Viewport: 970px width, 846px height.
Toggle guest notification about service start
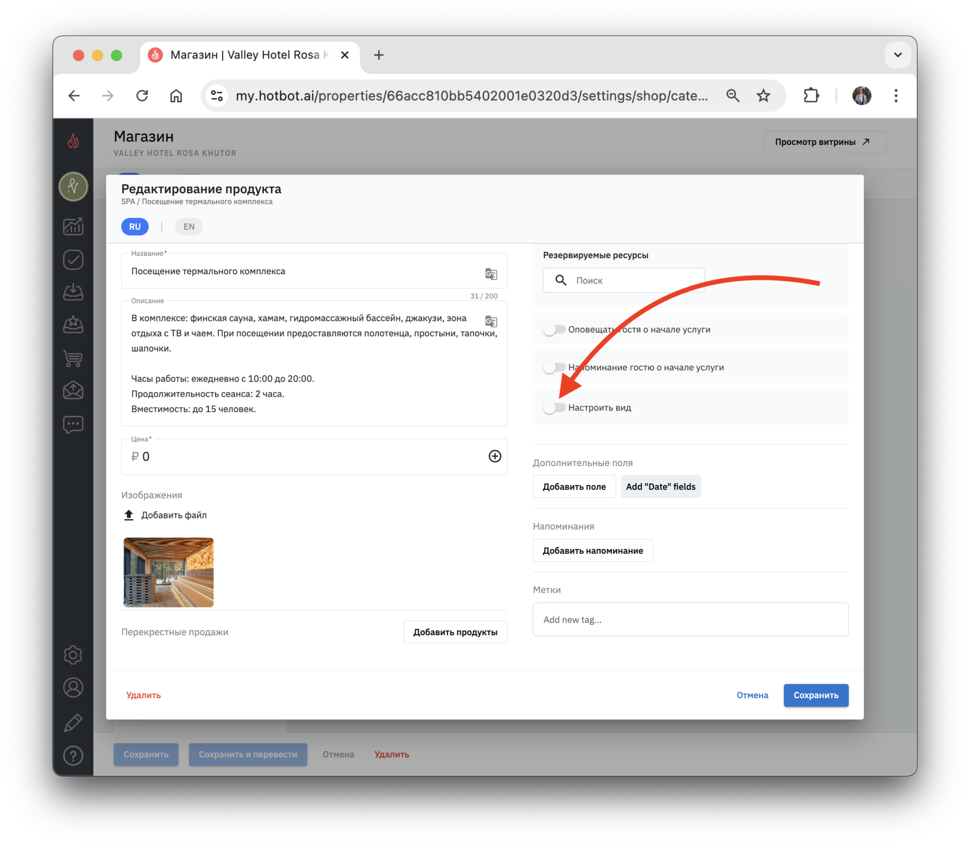tap(554, 329)
